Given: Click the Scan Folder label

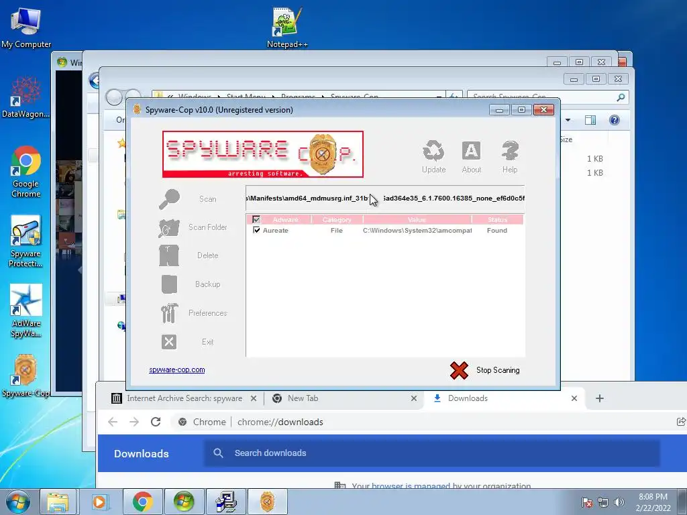Looking at the screenshot, I should (208, 227).
